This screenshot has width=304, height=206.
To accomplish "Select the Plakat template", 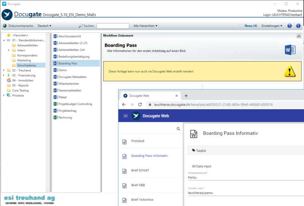I will pyautogui.click(x=62, y=97).
